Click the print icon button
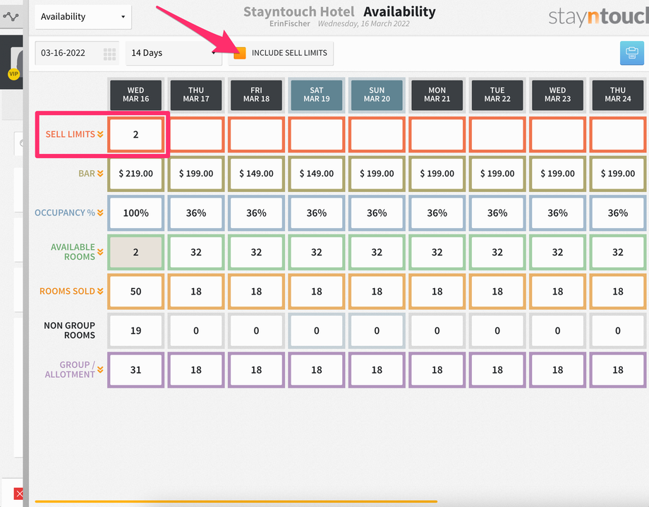The width and height of the screenshot is (649, 507). click(x=631, y=53)
